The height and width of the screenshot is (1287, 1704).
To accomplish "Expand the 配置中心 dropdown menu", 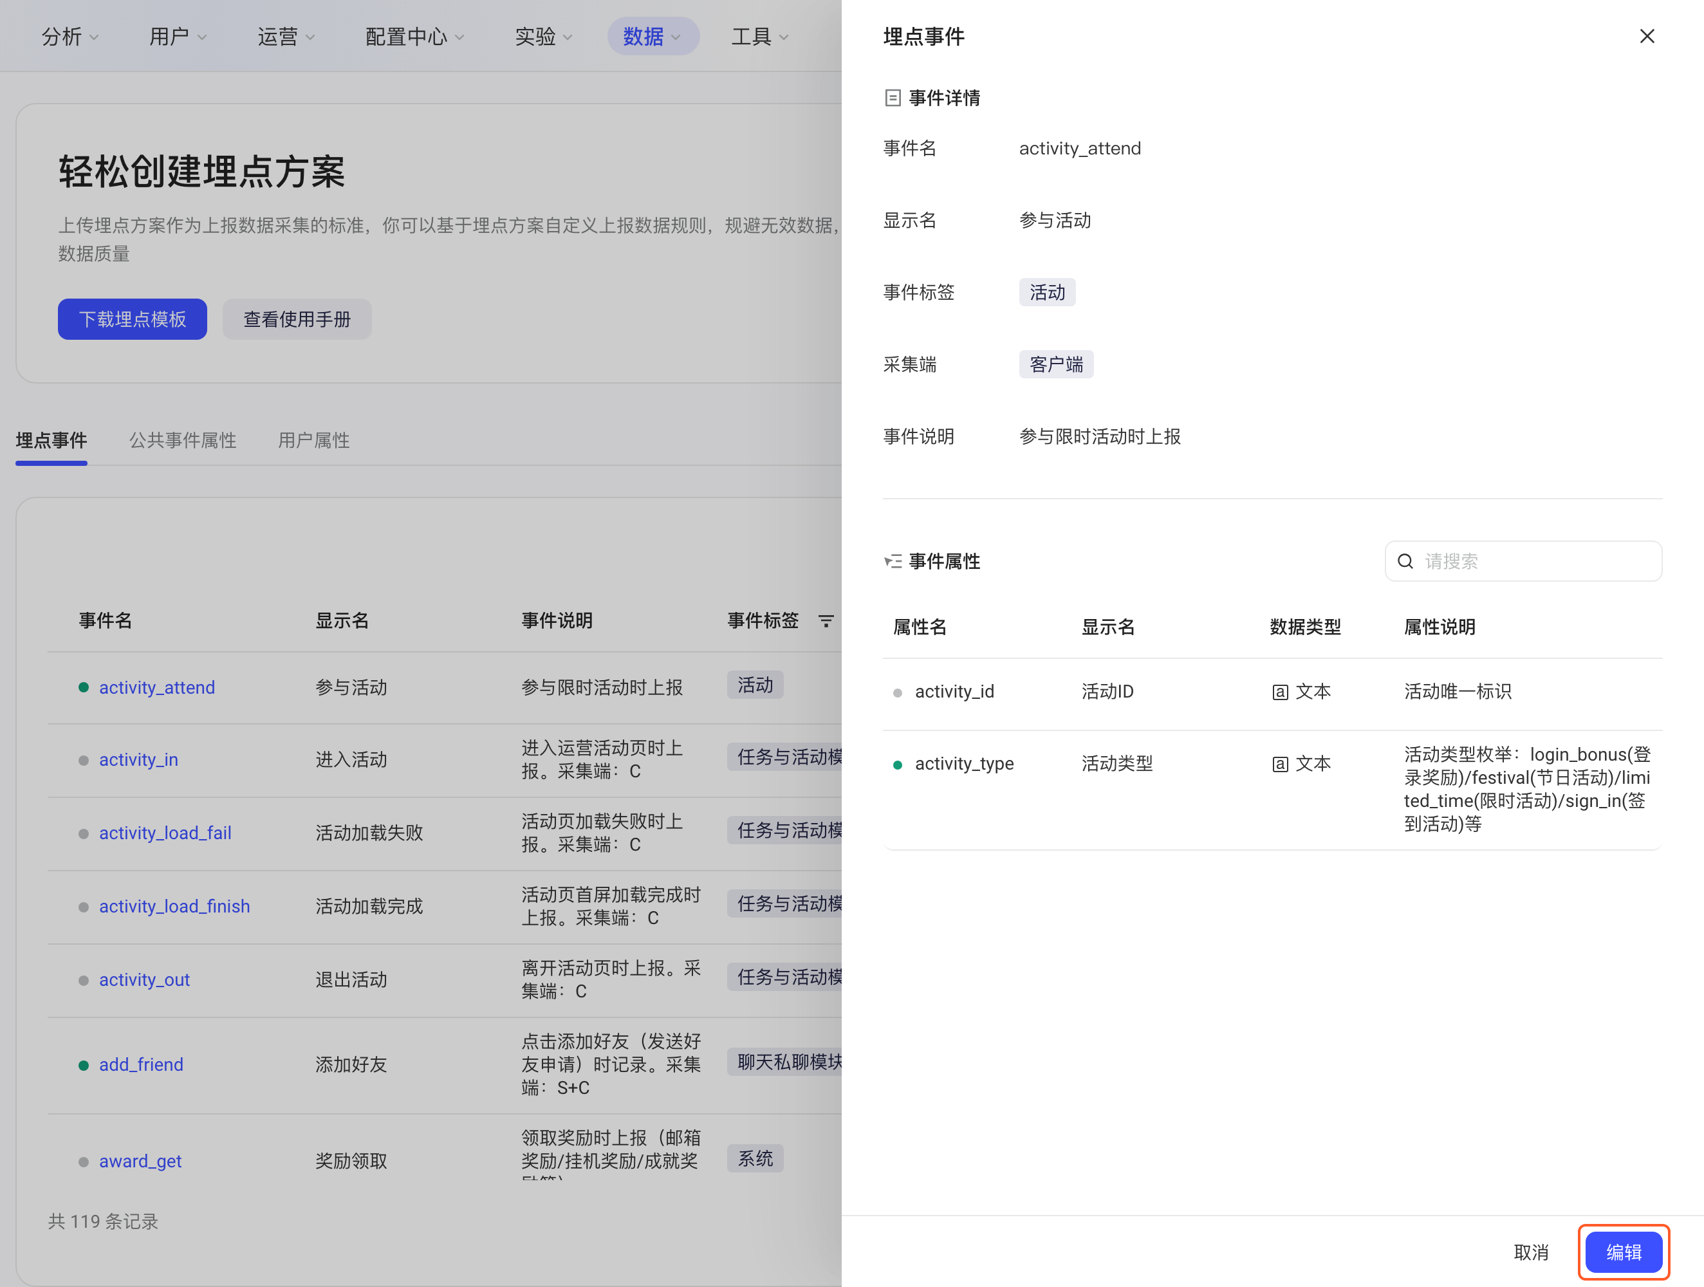I will (414, 36).
